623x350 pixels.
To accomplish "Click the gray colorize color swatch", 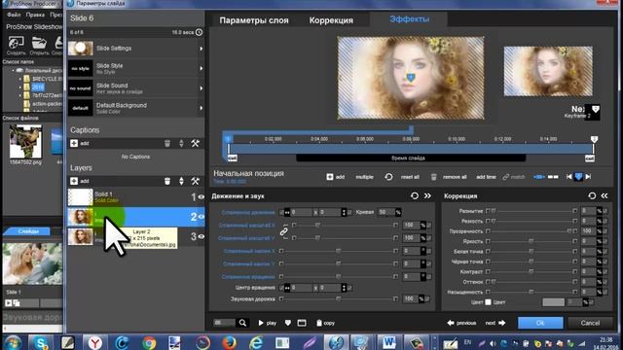I will [x=553, y=302].
